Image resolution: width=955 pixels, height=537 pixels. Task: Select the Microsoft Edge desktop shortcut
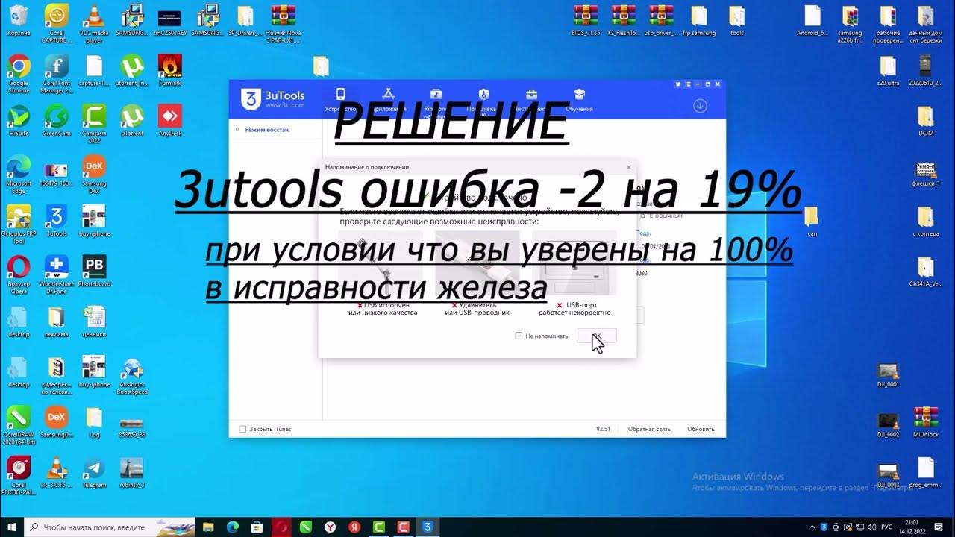tap(19, 175)
